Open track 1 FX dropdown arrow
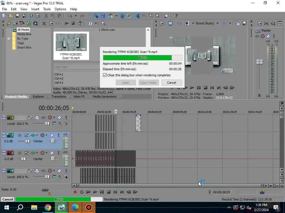 [54, 117]
